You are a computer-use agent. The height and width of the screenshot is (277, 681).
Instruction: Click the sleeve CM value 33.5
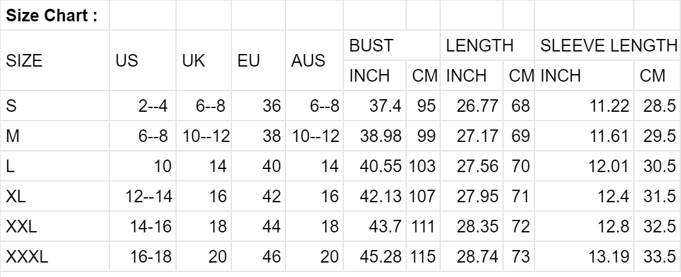[x=658, y=257]
